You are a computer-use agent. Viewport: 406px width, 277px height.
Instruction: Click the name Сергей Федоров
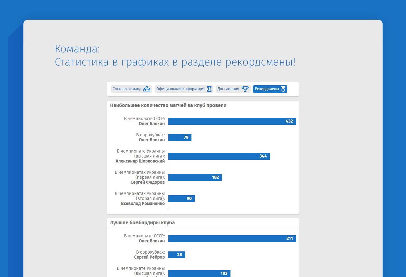[x=147, y=182]
